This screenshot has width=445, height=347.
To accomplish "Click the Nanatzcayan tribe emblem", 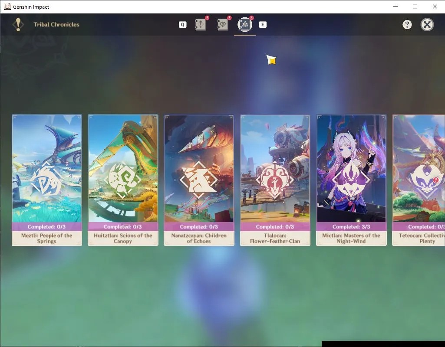I will click(199, 180).
